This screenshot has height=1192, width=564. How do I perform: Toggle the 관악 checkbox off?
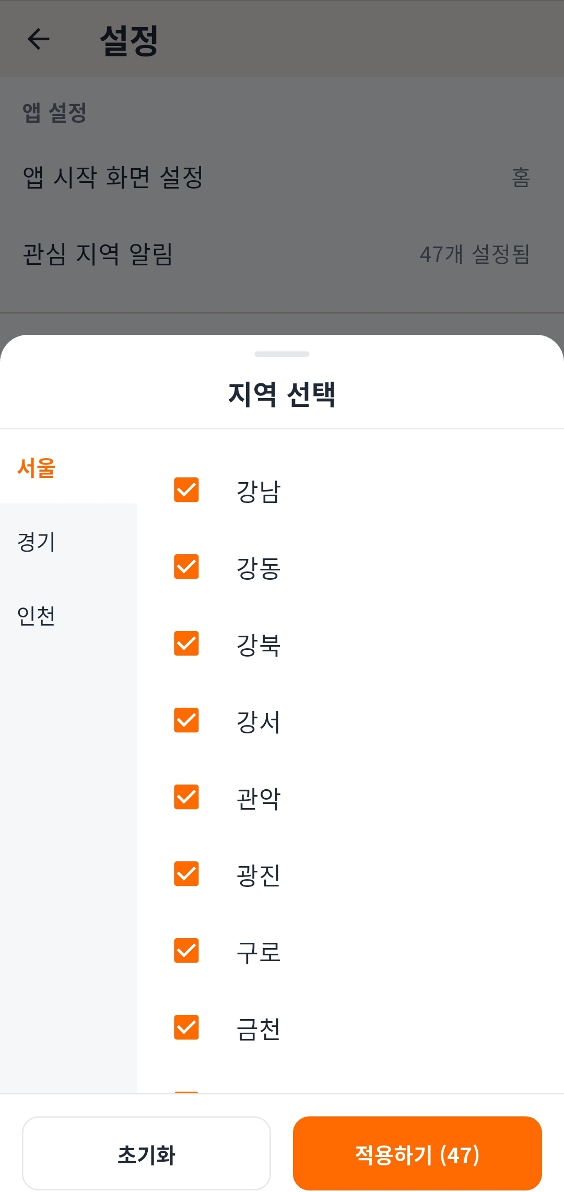click(x=186, y=797)
